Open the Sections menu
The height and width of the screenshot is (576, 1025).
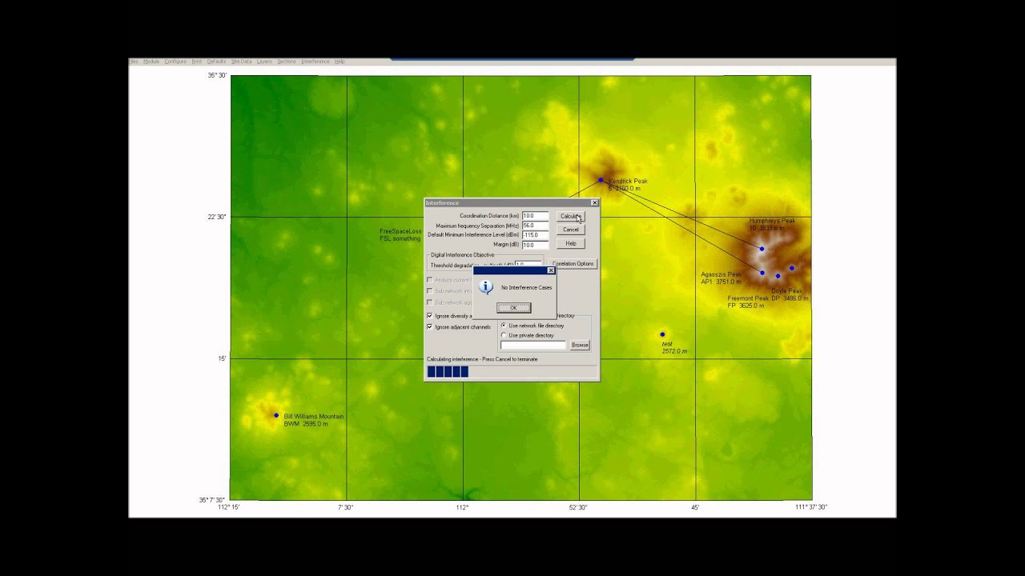click(x=287, y=62)
